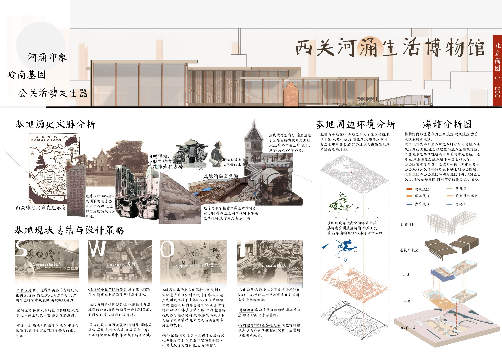Viewport: 502px width, 354px height.
Task: Click the brown building skin axonometric
Action: tap(451, 248)
